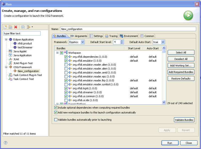This screenshot has width=201, height=149.
Task: Decrease Default Start level spinner
Action: (122, 43)
